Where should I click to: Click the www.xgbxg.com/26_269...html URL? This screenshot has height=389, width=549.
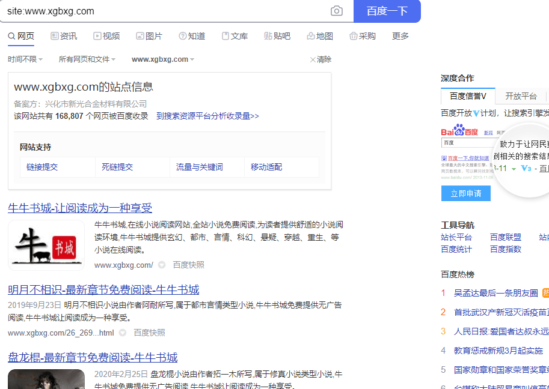(61, 333)
